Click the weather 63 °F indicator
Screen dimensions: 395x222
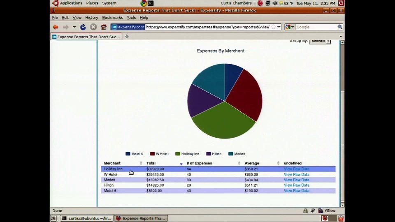pyautogui.click(x=286, y=3)
